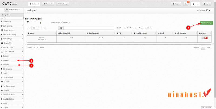
Task: Click the User Accounts person icon
Action: 2,52
